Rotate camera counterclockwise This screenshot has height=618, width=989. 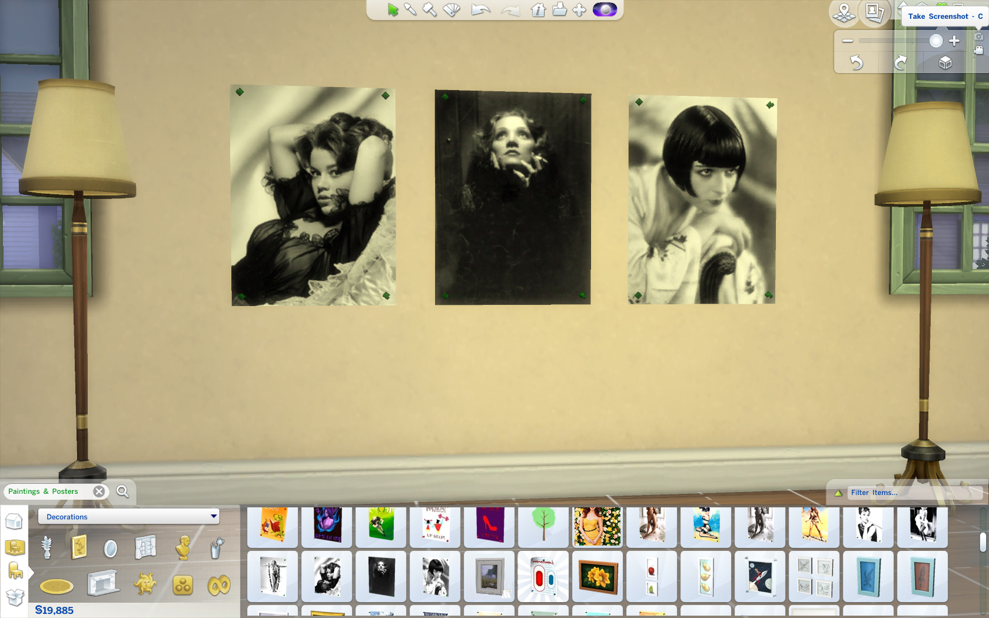(x=857, y=62)
